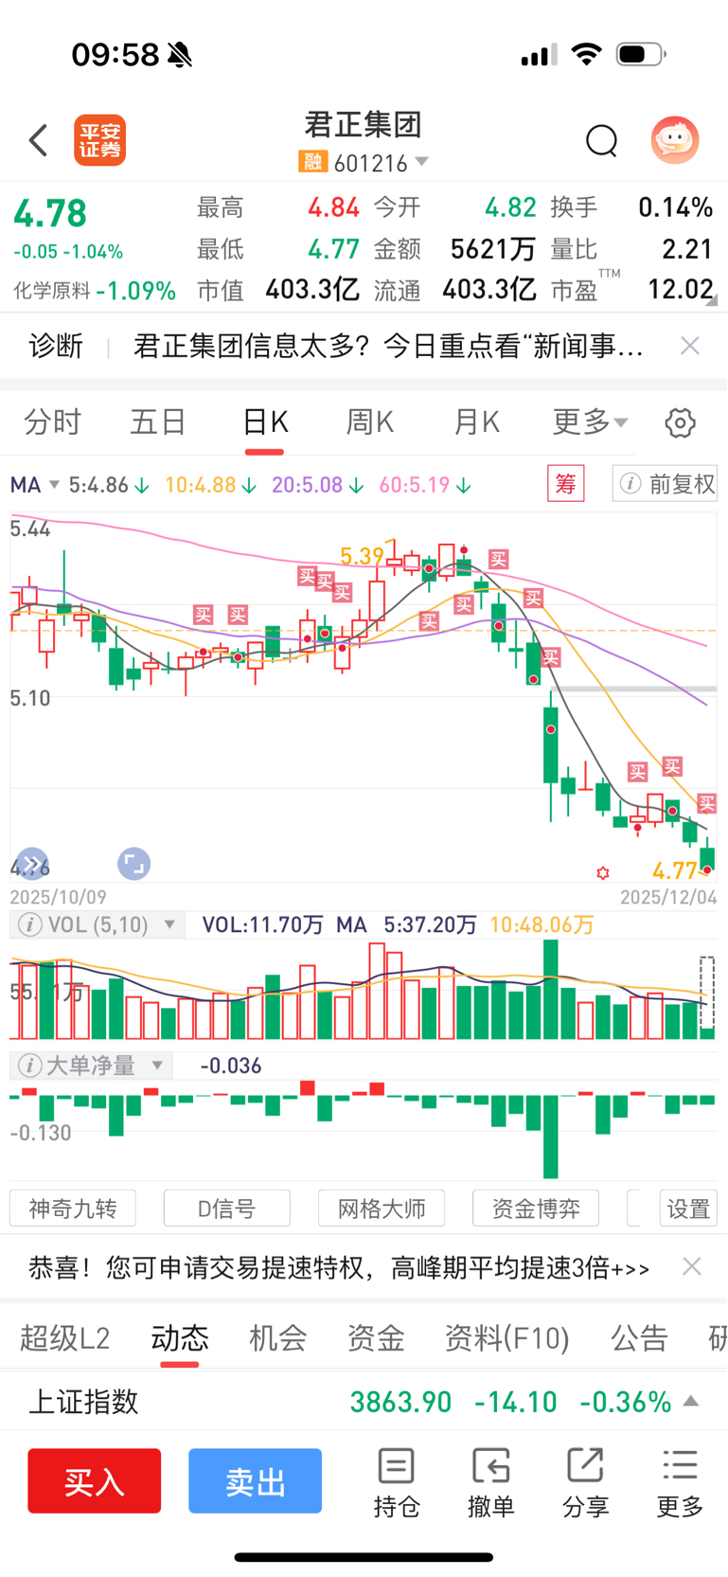Open 前复权 adjustment selector
This screenshot has width=728, height=1577.
(x=665, y=484)
